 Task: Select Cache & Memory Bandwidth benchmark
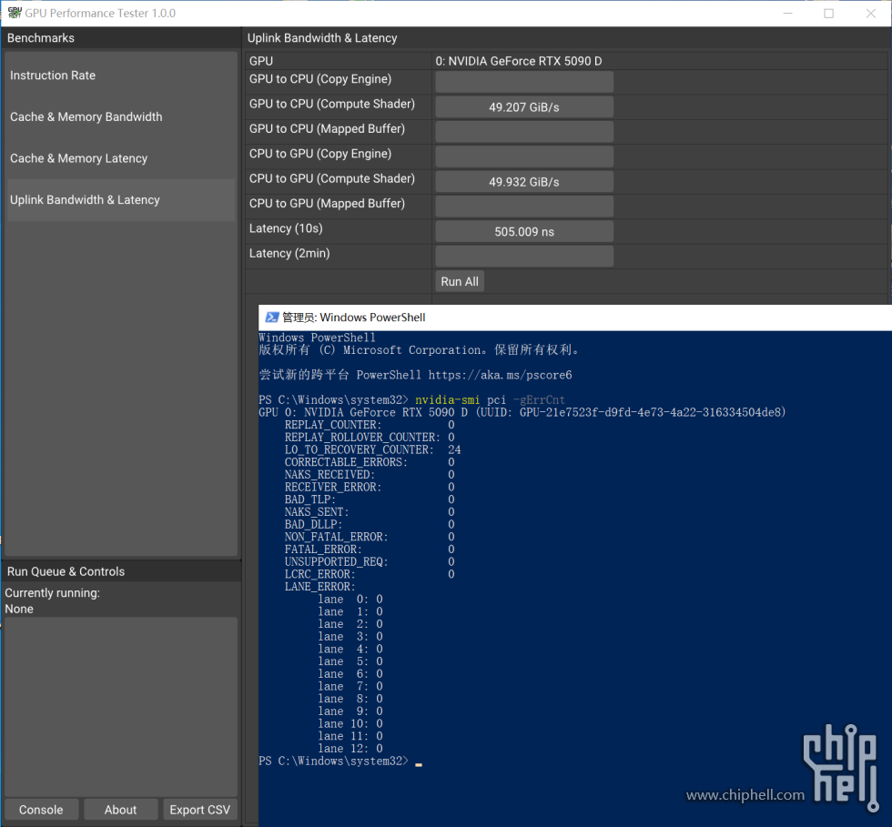point(120,116)
